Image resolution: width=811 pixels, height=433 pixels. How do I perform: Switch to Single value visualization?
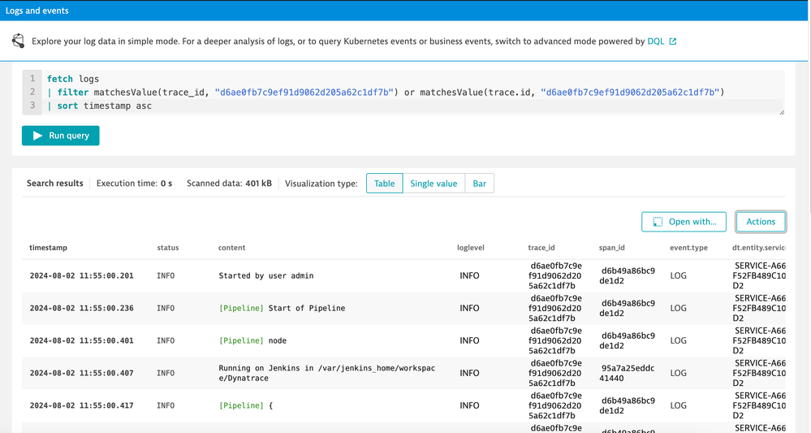point(434,184)
